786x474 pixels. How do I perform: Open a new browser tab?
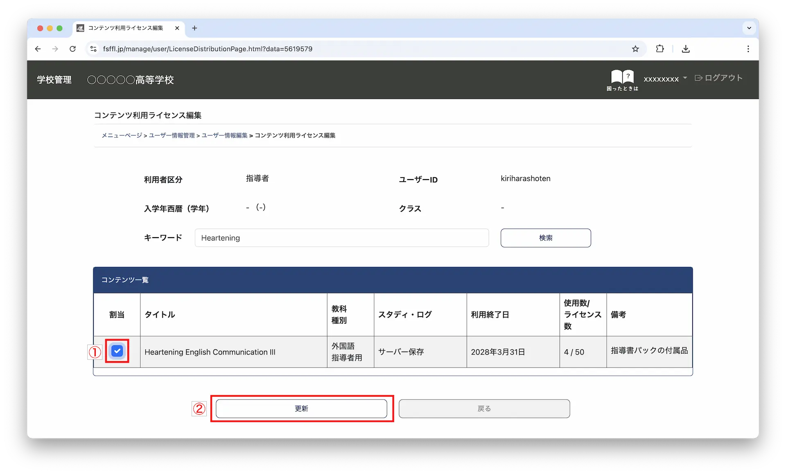(x=194, y=28)
